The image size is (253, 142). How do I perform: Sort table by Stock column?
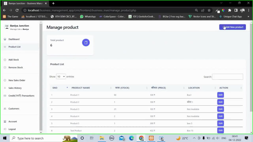[x=131, y=88]
